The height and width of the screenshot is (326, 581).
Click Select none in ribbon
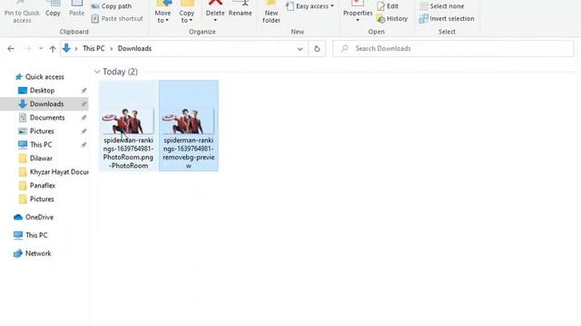point(442,6)
